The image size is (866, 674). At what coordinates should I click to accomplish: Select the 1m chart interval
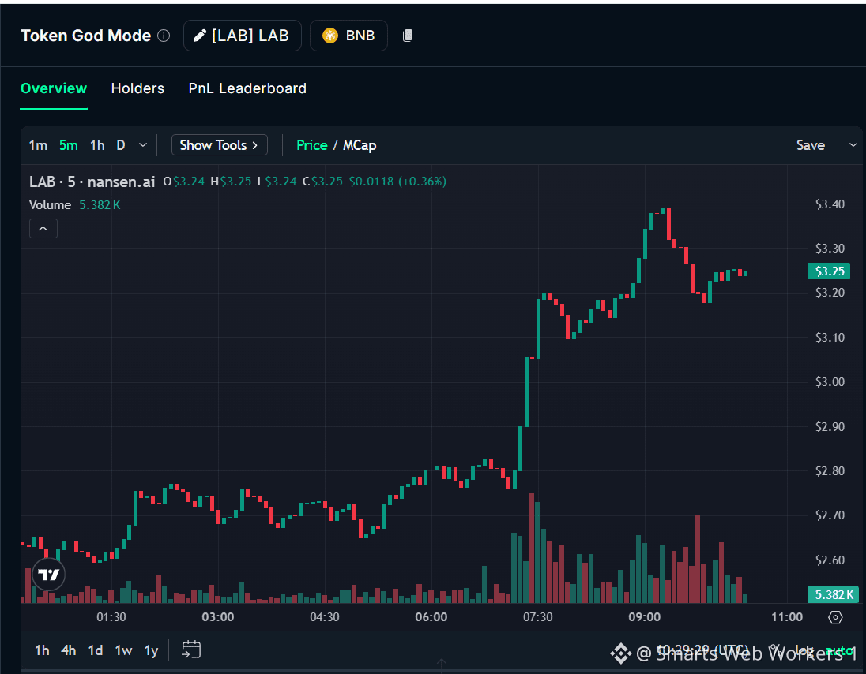click(x=38, y=145)
